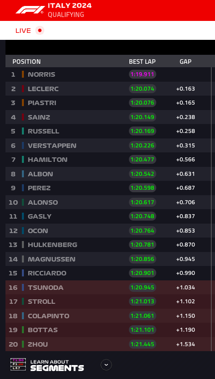Image resolution: width=215 pixels, height=379 pixels.
Task: Click the Italy 2024 Qualifying title
Action: coord(70,10)
